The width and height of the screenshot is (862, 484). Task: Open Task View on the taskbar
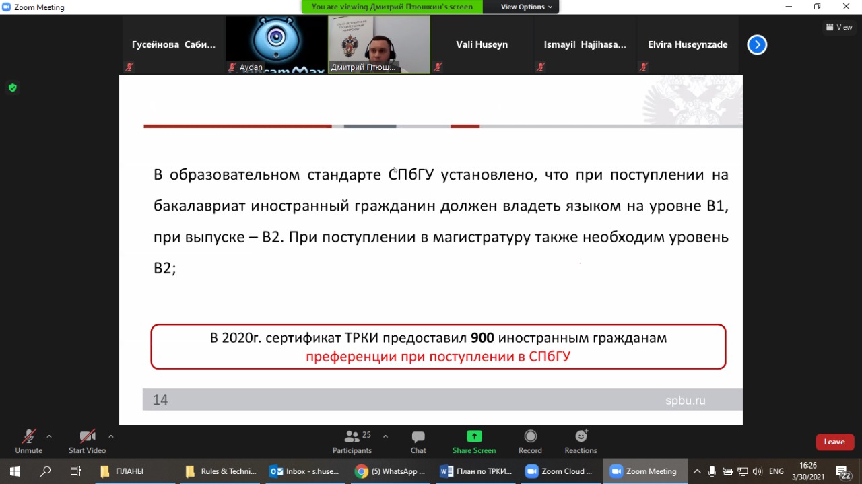tap(75, 471)
